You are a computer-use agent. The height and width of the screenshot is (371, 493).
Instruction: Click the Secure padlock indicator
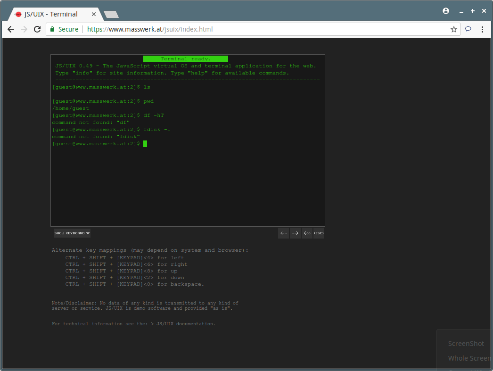[63, 29]
